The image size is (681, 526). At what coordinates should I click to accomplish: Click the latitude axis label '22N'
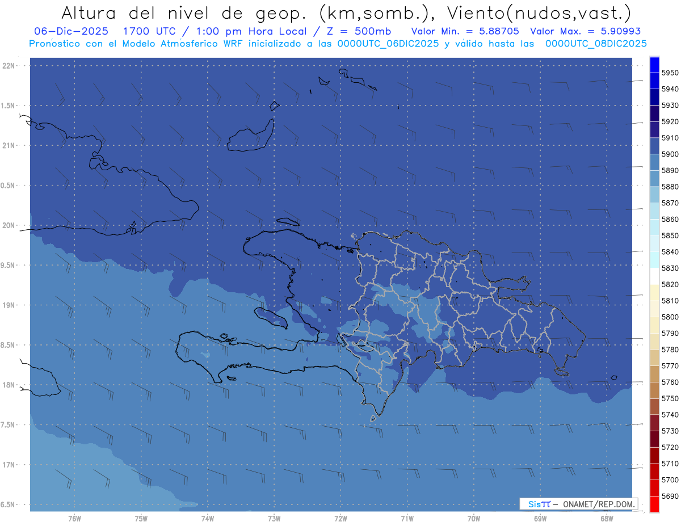click(9, 66)
